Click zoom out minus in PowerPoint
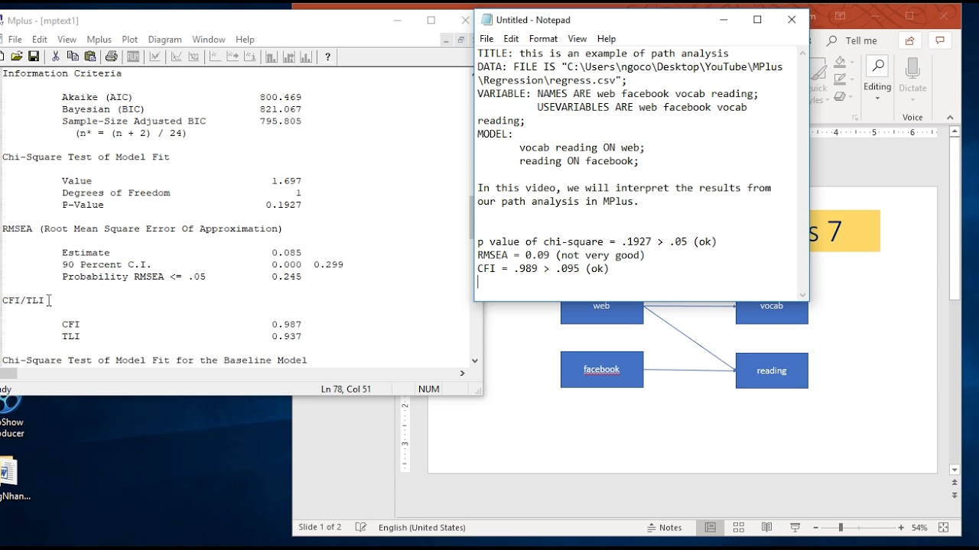 pos(818,528)
